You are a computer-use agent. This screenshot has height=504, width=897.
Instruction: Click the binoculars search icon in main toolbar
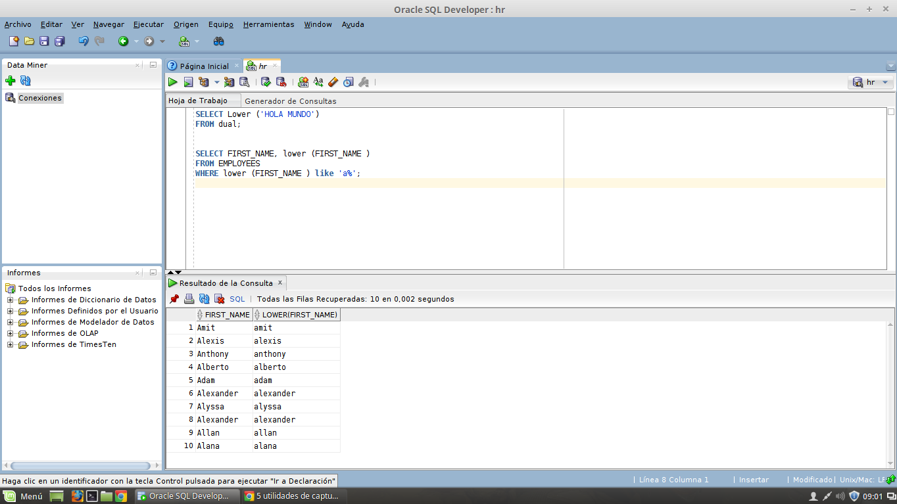pos(219,41)
